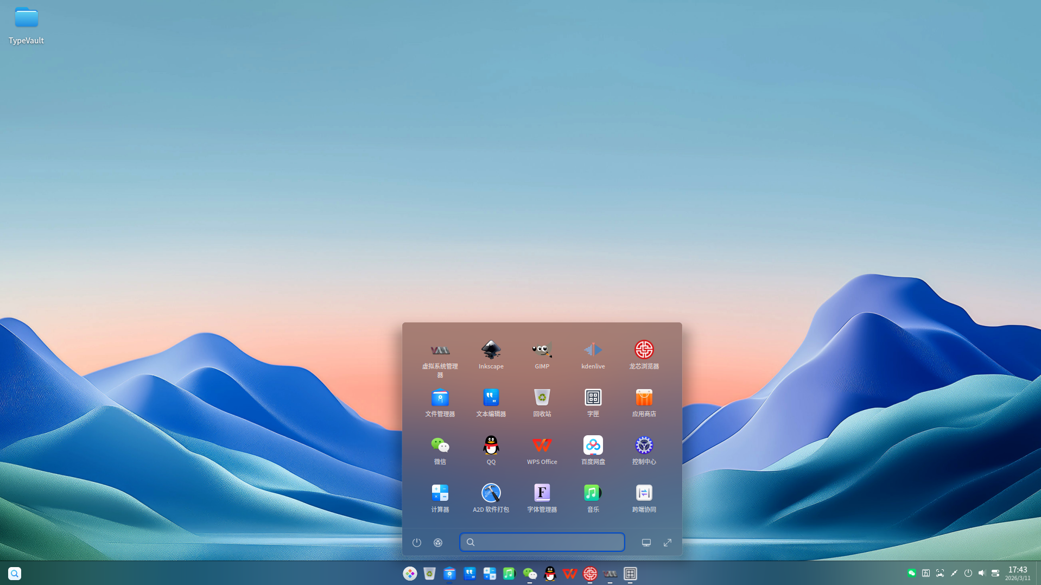
Task: Click the search icon at the taskbar's left end
Action: pos(15,573)
